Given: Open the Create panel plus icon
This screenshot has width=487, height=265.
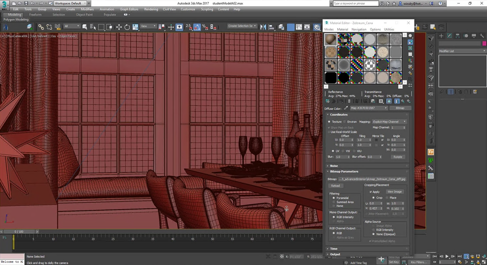Looking at the screenshot, I should [x=441, y=36].
